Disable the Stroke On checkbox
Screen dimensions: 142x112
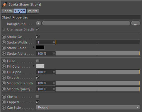click(37, 37)
